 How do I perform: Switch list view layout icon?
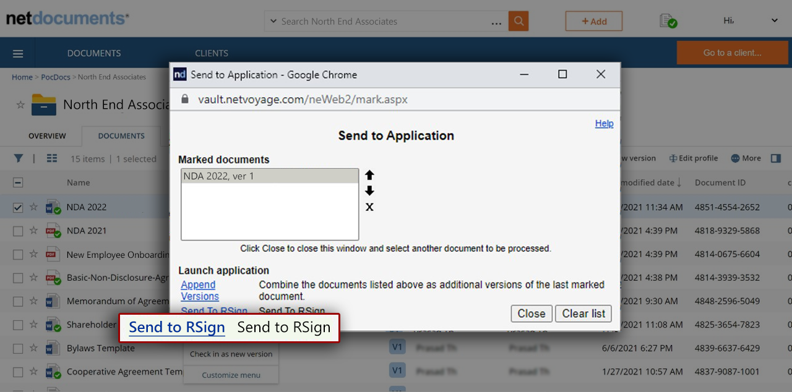point(52,158)
